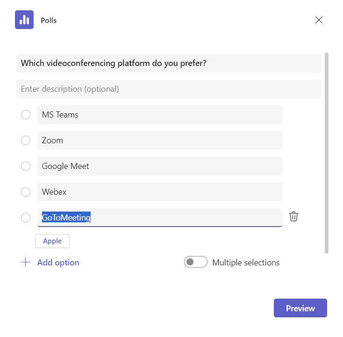Image resolution: width=343 pixels, height=337 pixels.
Task: Select the MS Teams radio button
Action: 26,115
